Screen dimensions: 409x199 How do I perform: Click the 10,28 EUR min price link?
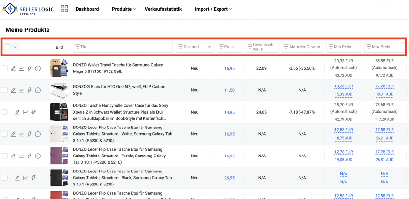tap(344, 86)
